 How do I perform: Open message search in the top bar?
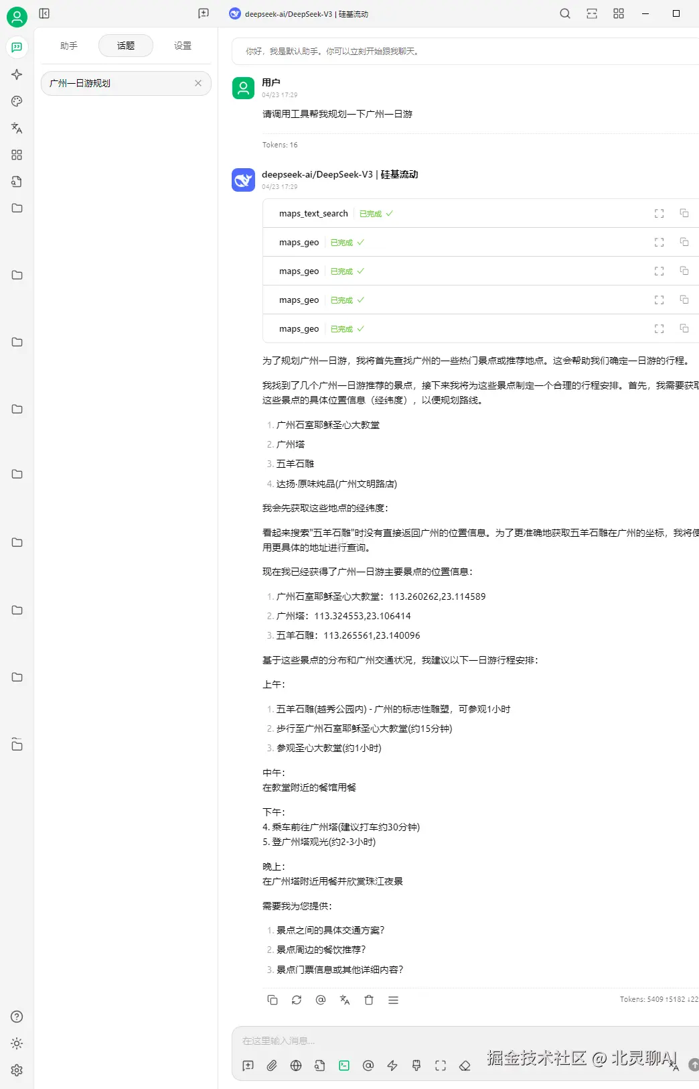click(565, 13)
